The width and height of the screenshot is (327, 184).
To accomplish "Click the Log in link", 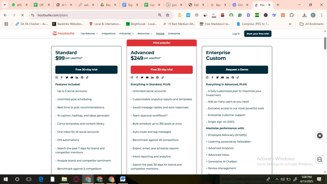I will click(236, 34).
